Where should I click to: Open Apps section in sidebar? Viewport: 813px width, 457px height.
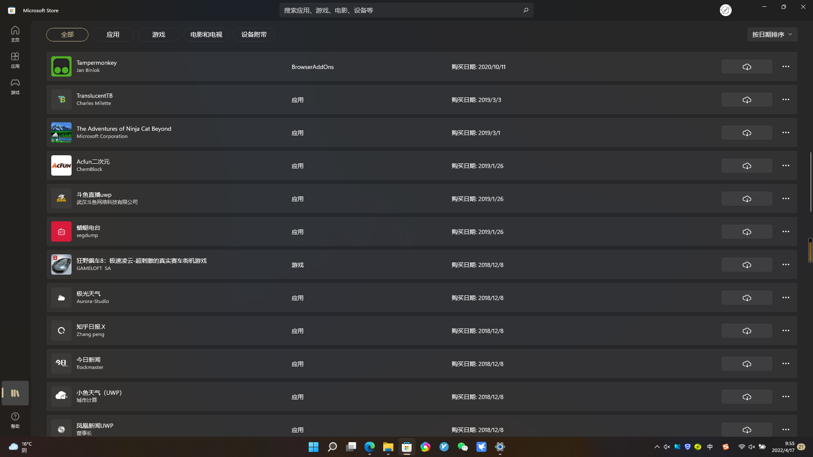(15, 60)
